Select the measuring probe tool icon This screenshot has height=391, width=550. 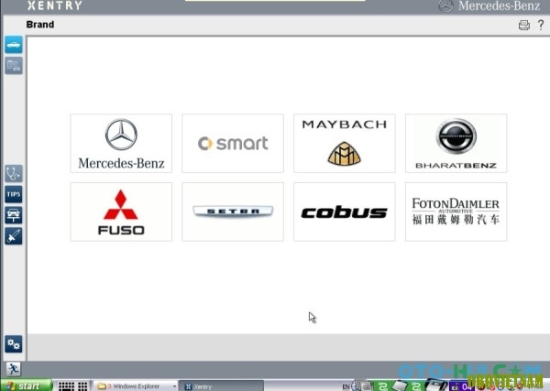pyautogui.click(x=14, y=236)
